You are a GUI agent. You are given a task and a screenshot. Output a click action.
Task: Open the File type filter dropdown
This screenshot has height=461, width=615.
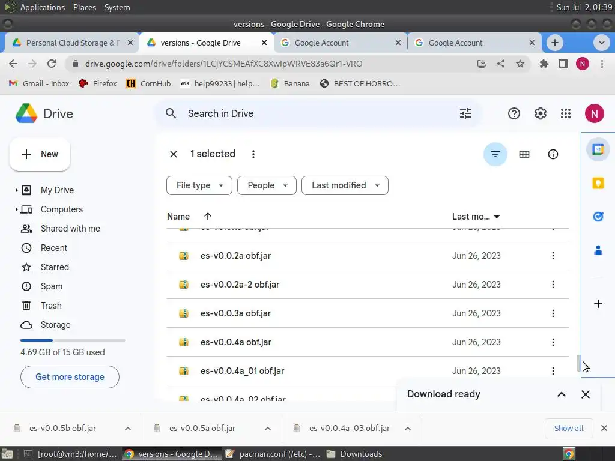[x=199, y=185]
